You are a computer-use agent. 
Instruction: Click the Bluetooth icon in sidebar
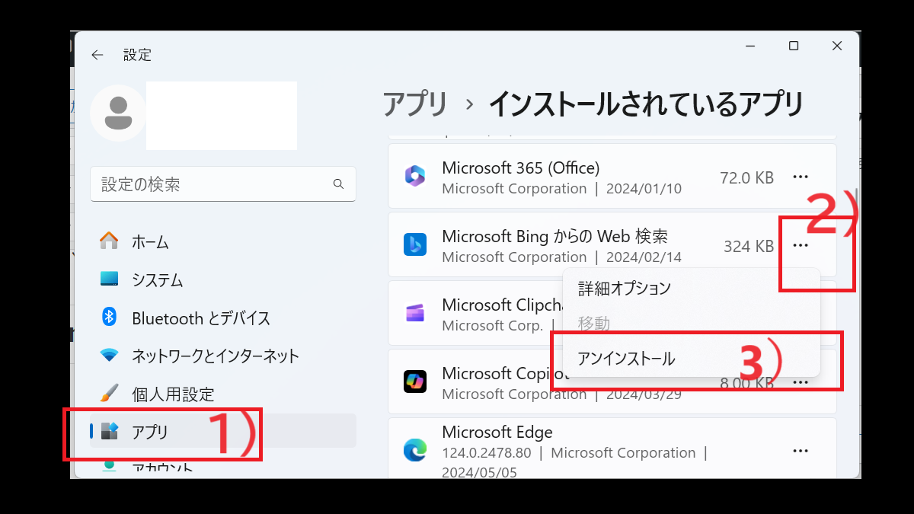[110, 317]
